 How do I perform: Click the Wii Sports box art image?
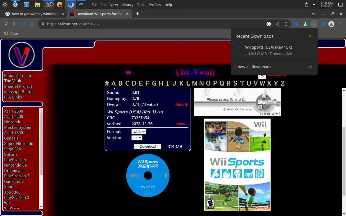click(x=237, y=165)
